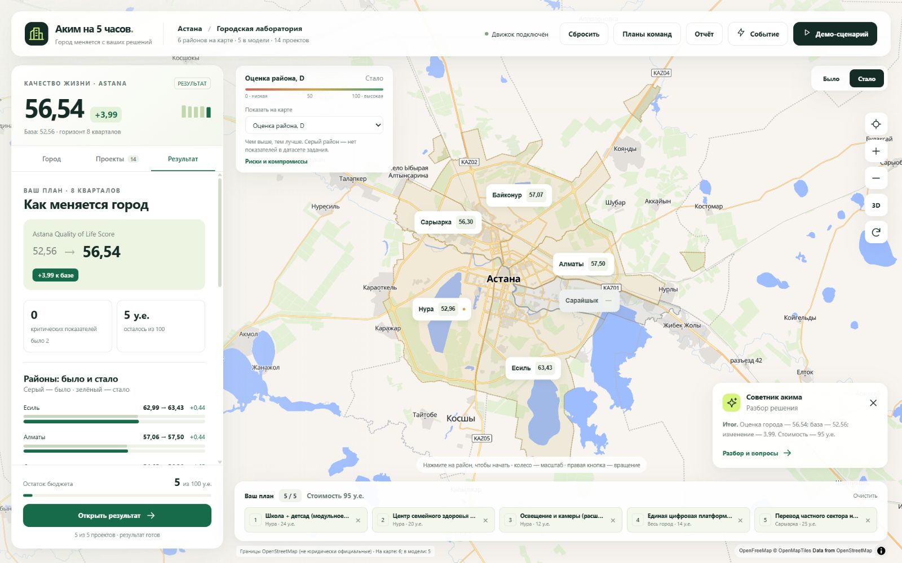Remove Центр семейного здоровья from plan

pos(485,520)
